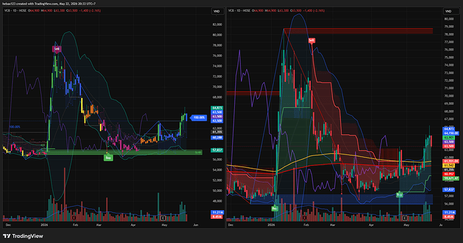The image size is (463, 243).
Task: Click the red 8.45M volume label on left chart
Action: 217,216
